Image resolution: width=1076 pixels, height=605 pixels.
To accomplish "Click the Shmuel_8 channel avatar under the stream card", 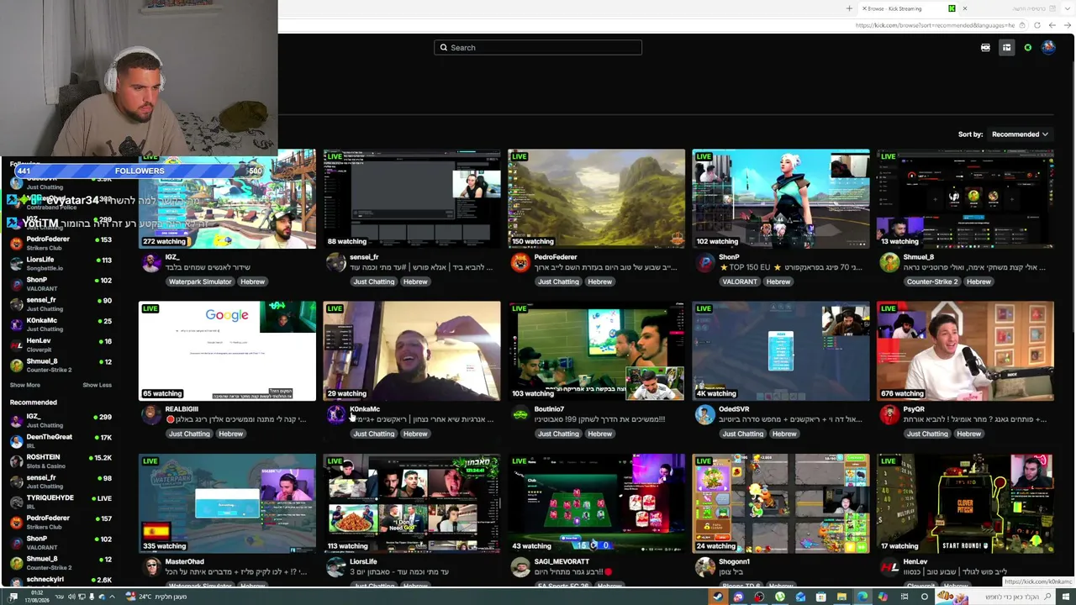I will [889, 262].
